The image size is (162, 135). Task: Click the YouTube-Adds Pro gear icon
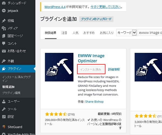pos(4,134)
